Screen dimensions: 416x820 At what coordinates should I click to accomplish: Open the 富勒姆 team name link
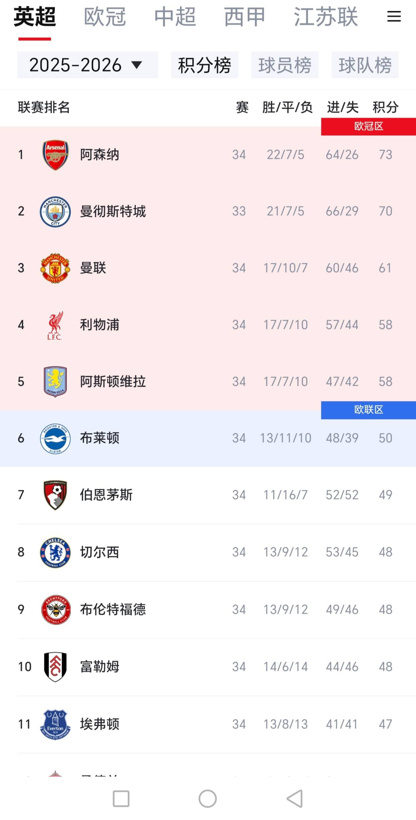click(x=100, y=667)
